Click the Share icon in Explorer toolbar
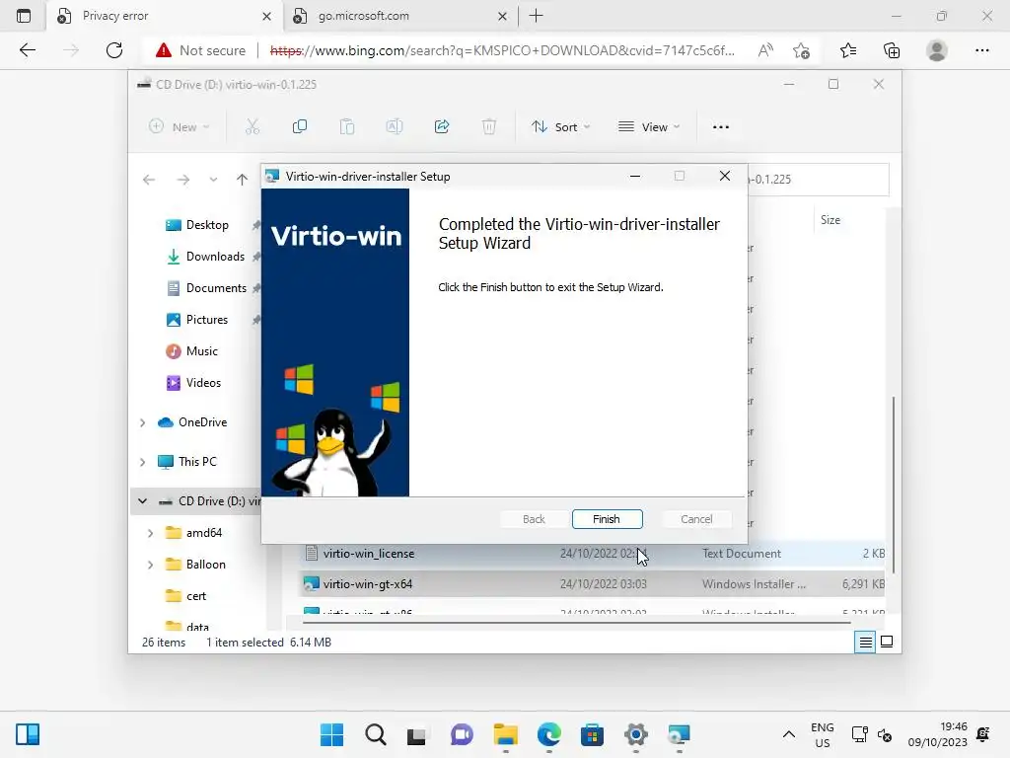 point(442,127)
